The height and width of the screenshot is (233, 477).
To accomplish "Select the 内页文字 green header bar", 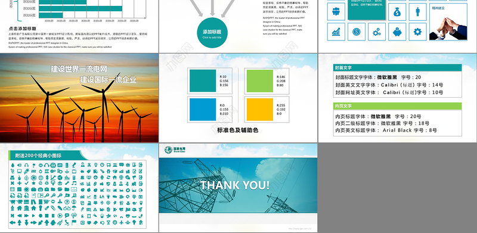I will click(397, 106).
